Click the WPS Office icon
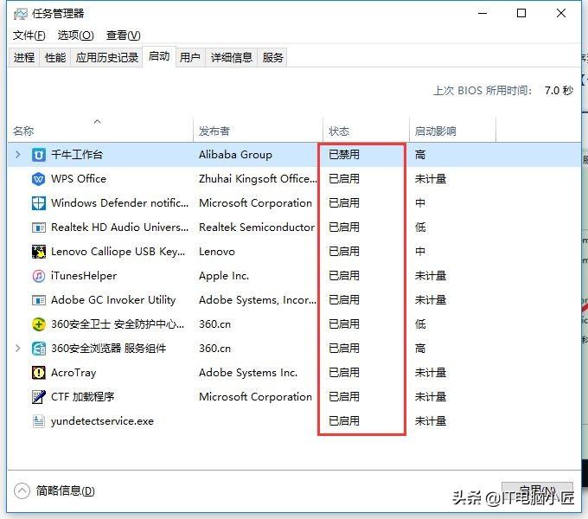588x519 pixels. [39, 179]
